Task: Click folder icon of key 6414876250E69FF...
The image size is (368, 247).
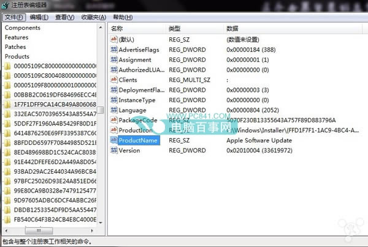Action: point(7,133)
